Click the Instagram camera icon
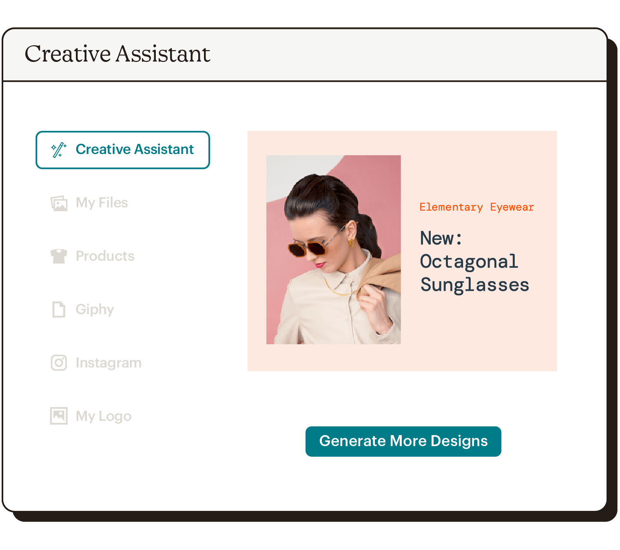620x550 pixels. click(59, 363)
